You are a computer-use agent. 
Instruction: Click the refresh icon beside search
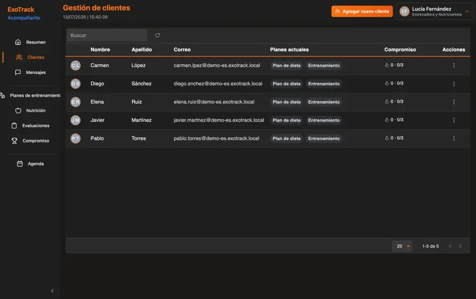click(x=157, y=35)
